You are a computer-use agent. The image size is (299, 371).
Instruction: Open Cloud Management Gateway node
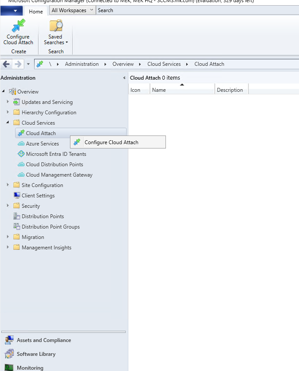(x=59, y=175)
